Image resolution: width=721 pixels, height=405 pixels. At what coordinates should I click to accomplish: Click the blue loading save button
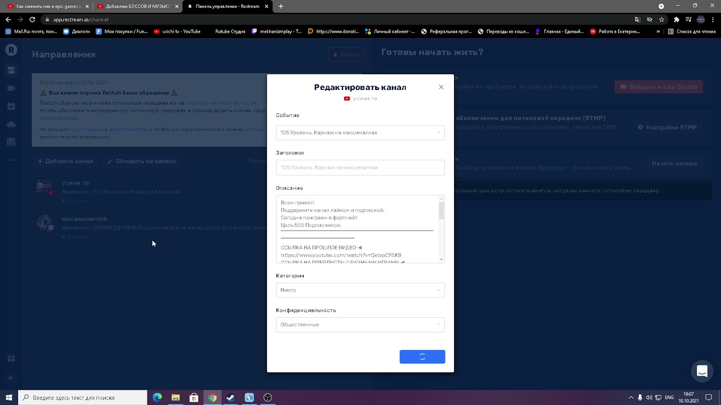[x=422, y=357]
